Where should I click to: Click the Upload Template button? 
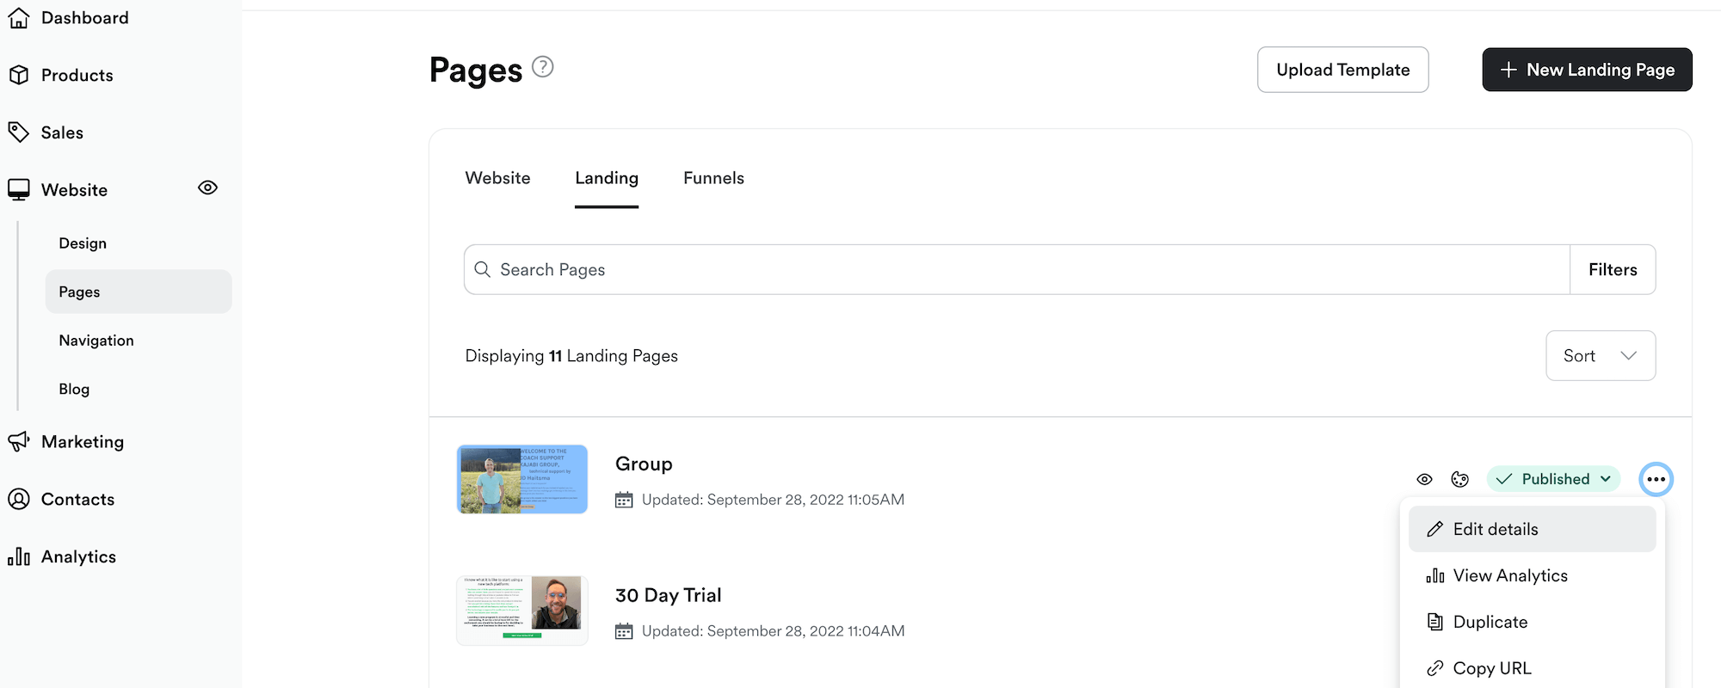1342,70
